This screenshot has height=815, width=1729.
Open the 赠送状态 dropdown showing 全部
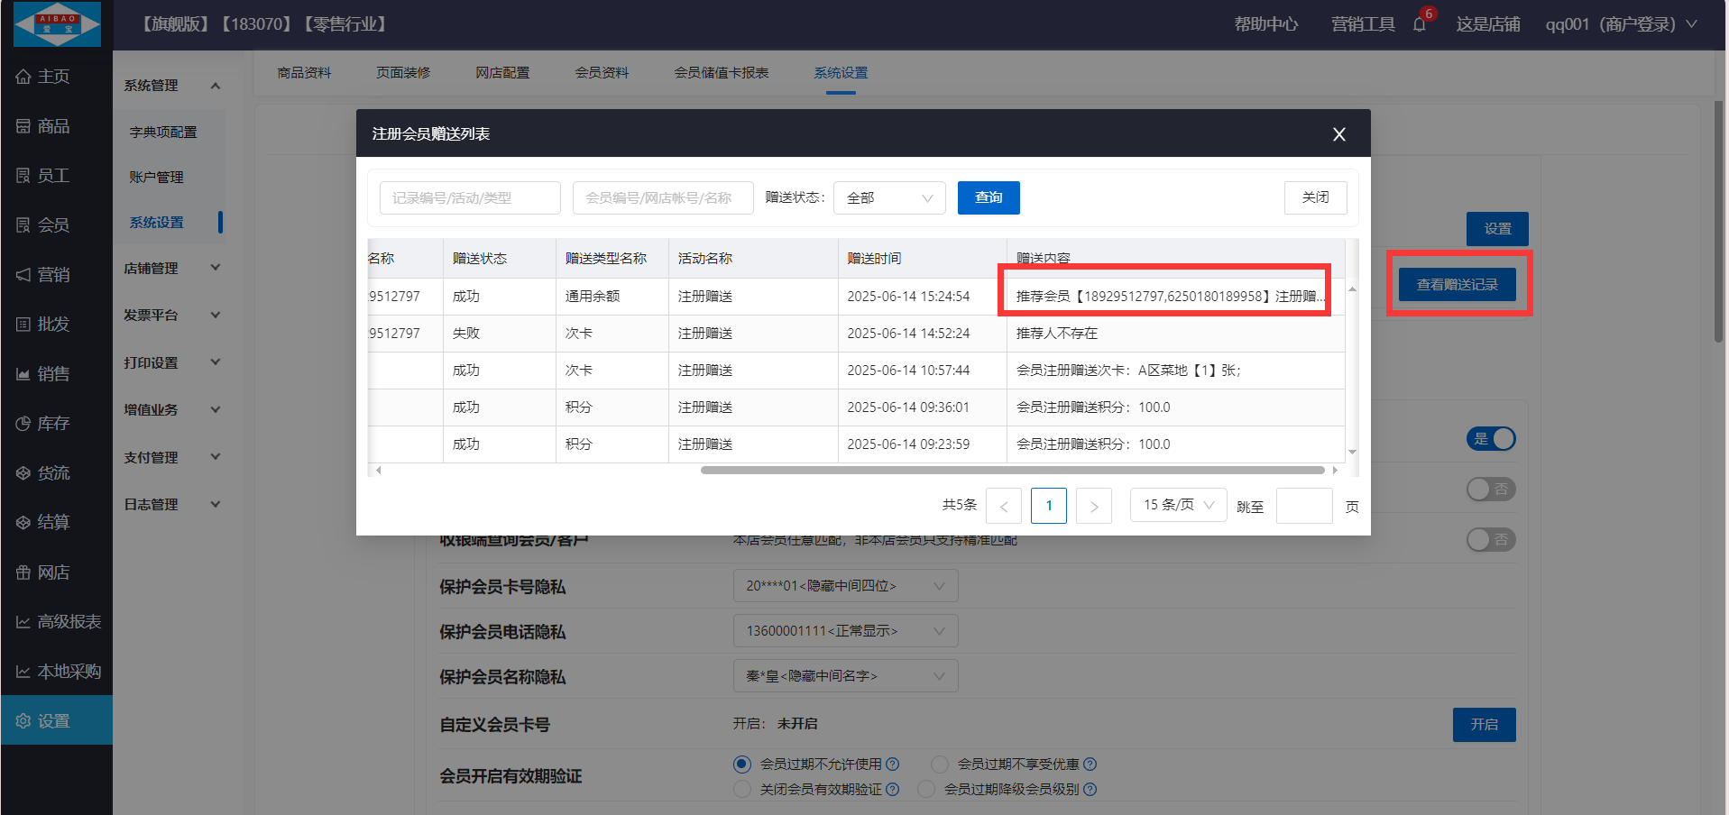pyautogui.click(x=889, y=197)
